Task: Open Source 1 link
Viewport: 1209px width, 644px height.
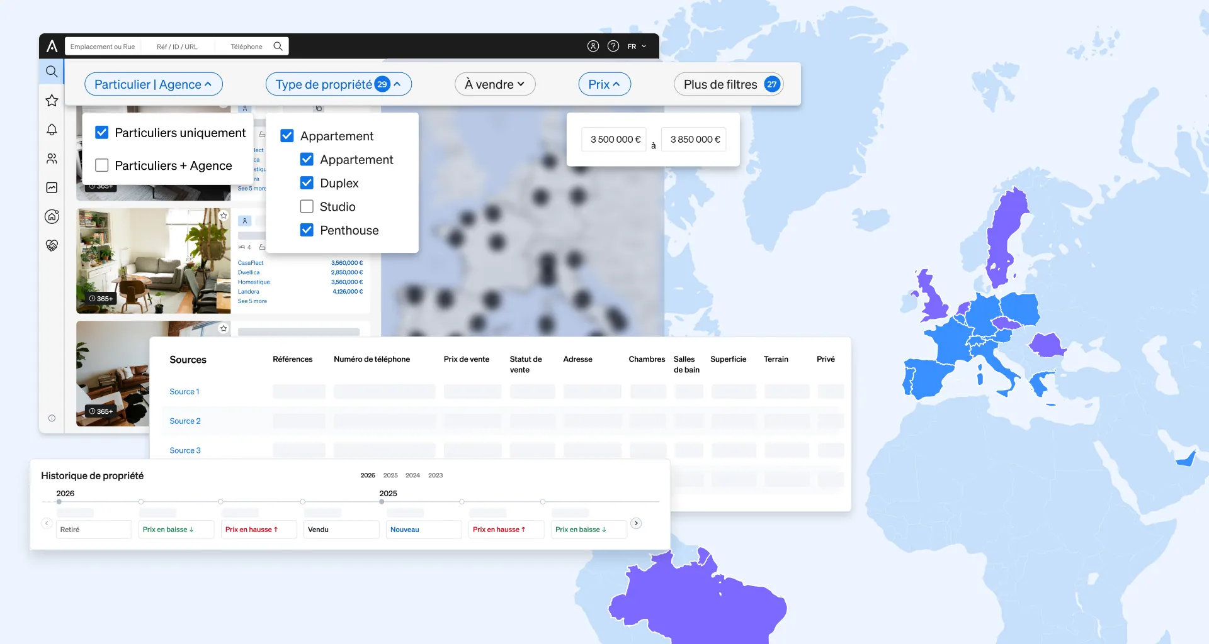Action: point(184,392)
